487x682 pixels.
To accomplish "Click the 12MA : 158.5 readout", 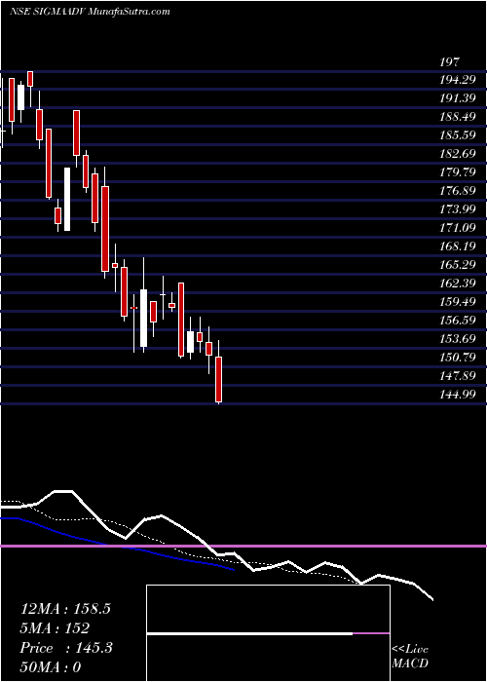I will [65, 609].
